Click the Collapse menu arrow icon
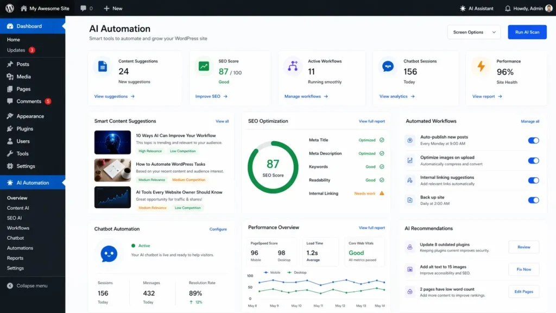Viewport: 556px width, 313px height. (10, 286)
